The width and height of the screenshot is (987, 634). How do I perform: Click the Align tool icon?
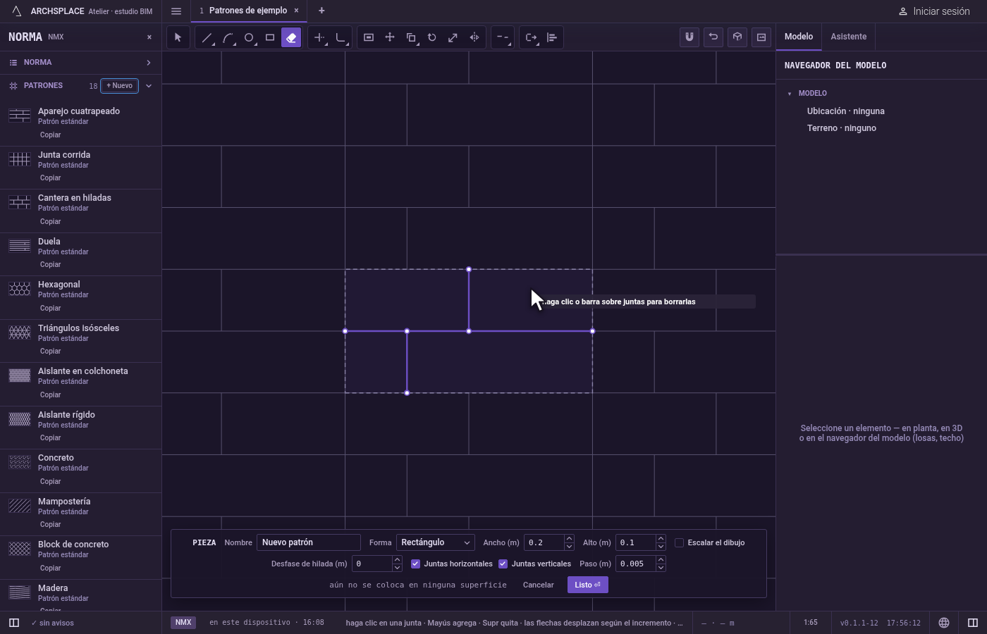click(552, 37)
